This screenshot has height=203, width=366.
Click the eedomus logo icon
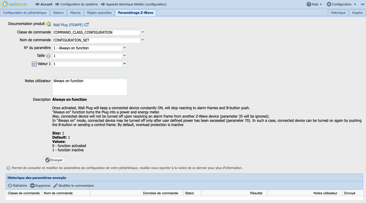pyautogui.click(x=5, y=4)
